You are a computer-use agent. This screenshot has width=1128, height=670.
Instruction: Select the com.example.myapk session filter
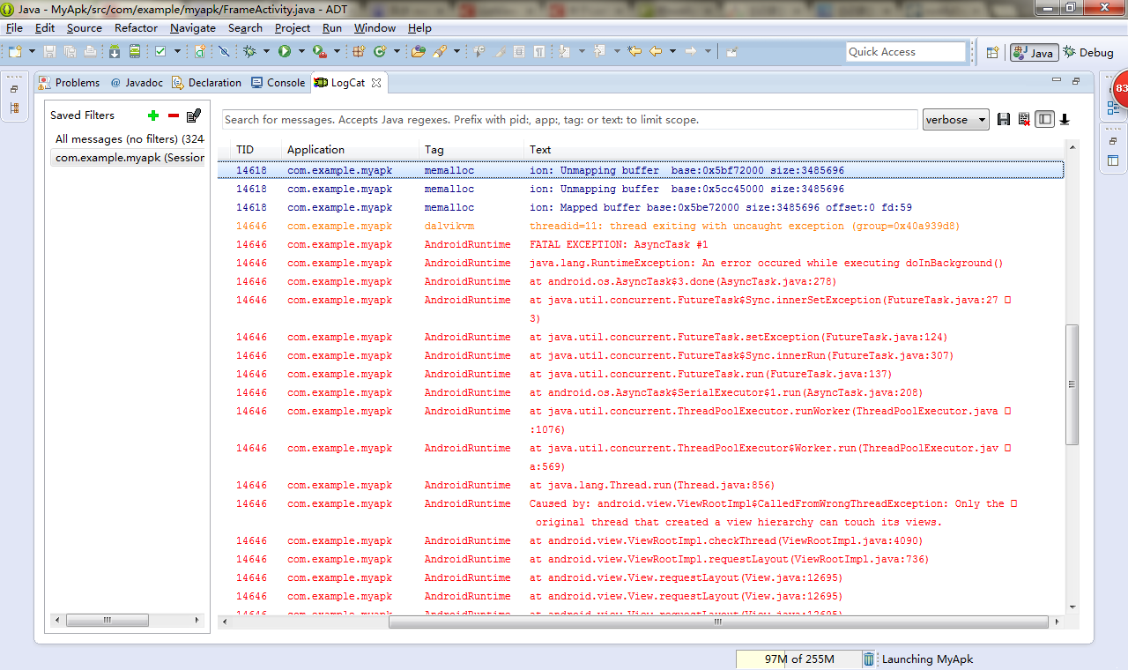pyautogui.click(x=129, y=158)
